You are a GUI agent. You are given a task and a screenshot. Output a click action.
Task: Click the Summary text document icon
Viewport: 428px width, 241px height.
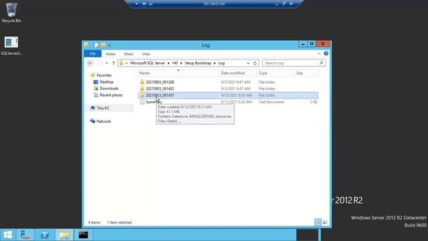142,102
